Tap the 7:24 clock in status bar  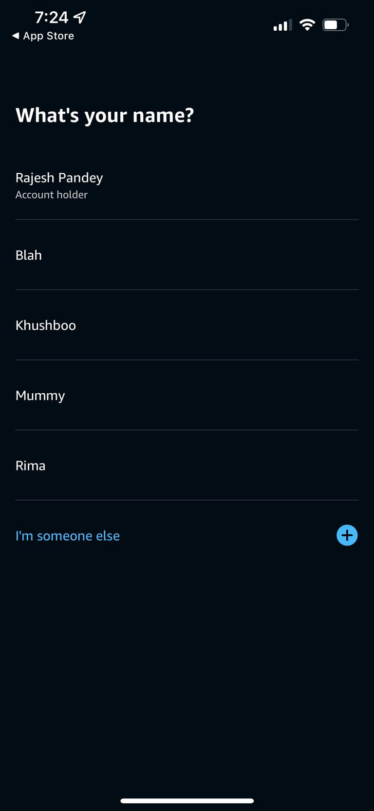(x=52, y=18)
